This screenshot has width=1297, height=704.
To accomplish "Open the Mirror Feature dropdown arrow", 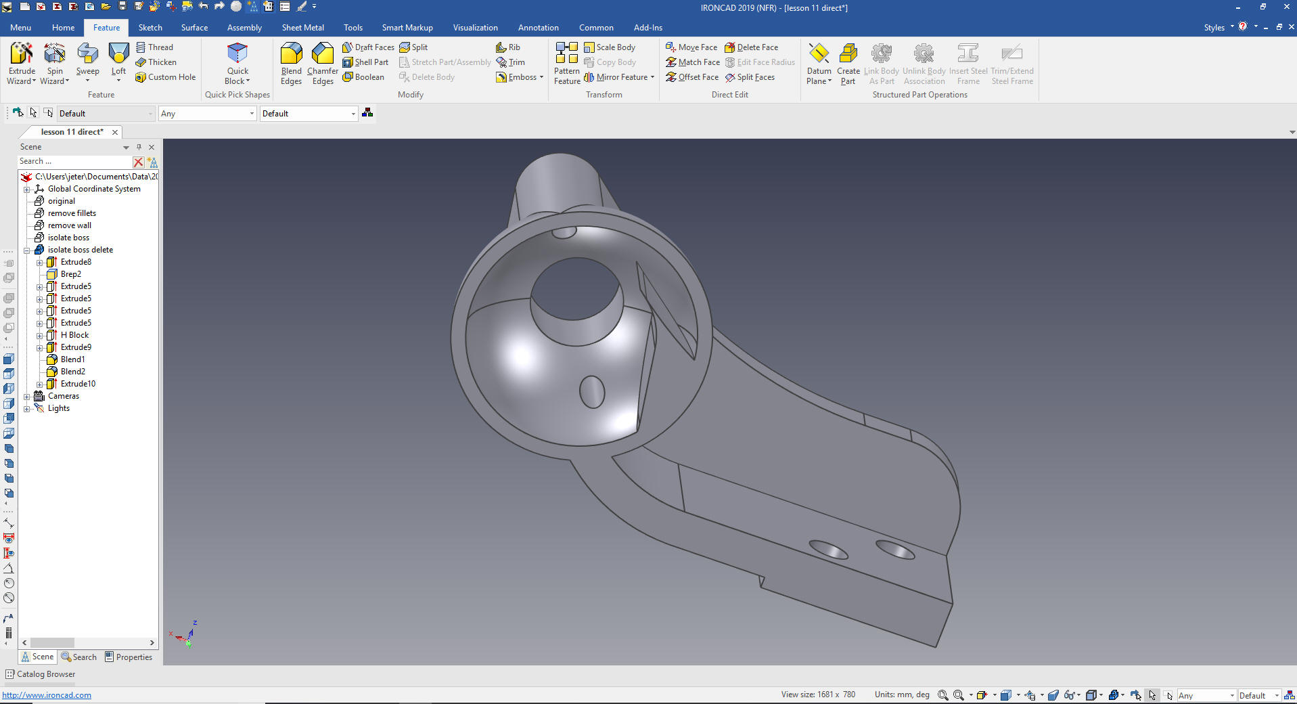I will tap(652, 77).
